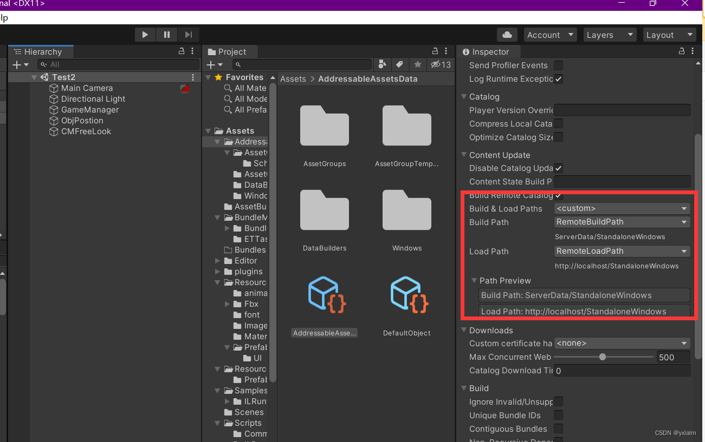Screen dimensions: 705x442
Task: Select Main Camera in the Hierarchy
Action: (x=87, y=88)
